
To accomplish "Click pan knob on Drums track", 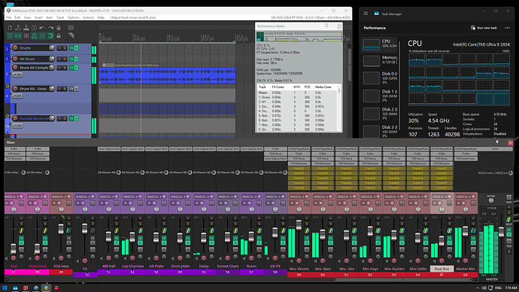I will tap(52, 47).
